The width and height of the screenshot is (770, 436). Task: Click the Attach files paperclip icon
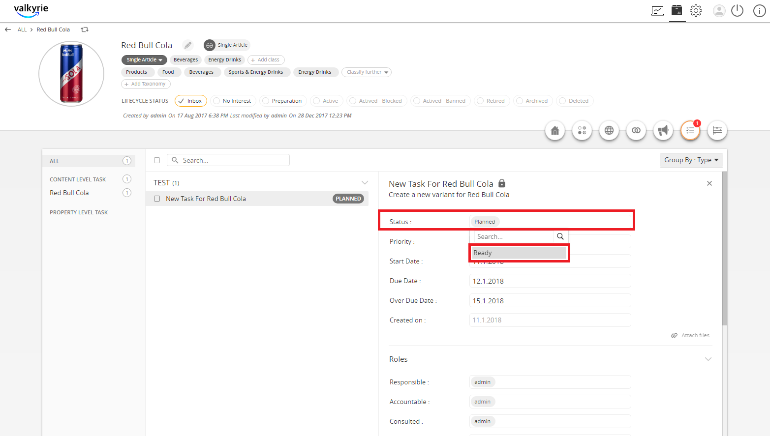(675, 335)
